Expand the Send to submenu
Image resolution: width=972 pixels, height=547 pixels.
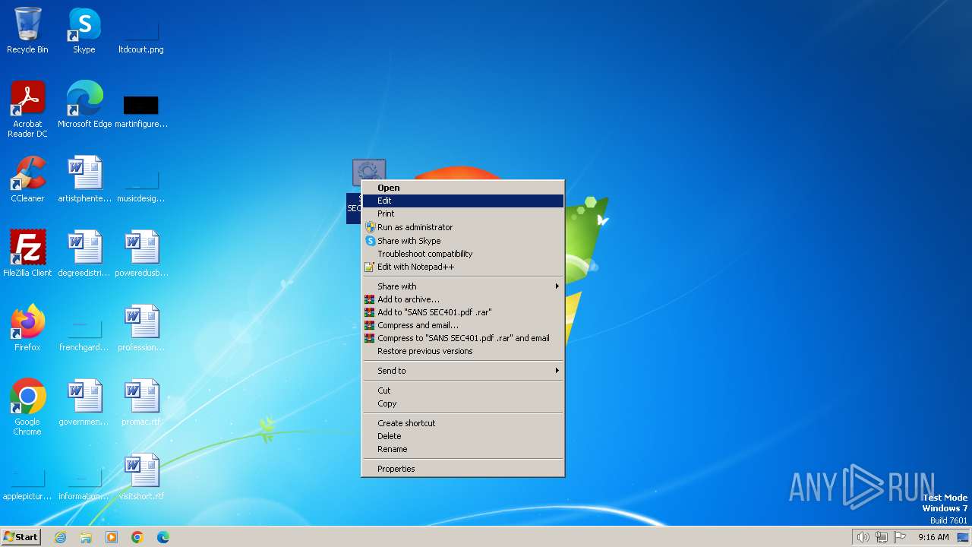click(463, 371)
